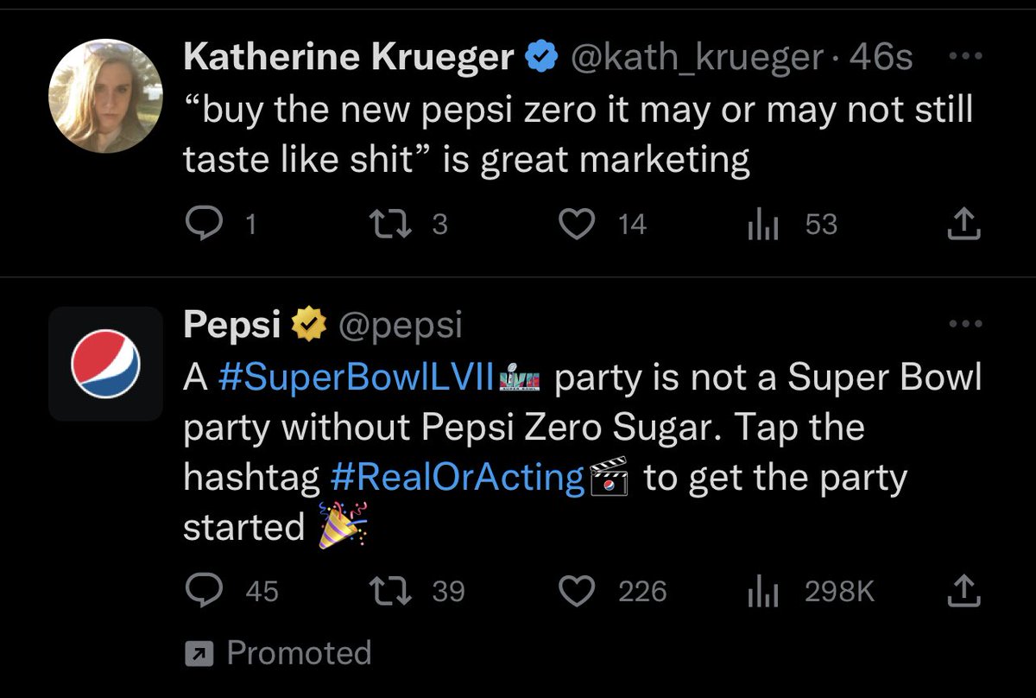This screenshot has width=1036, height=698.
Task: Tap the #RealOrActing hashtag
Action: 458,478
